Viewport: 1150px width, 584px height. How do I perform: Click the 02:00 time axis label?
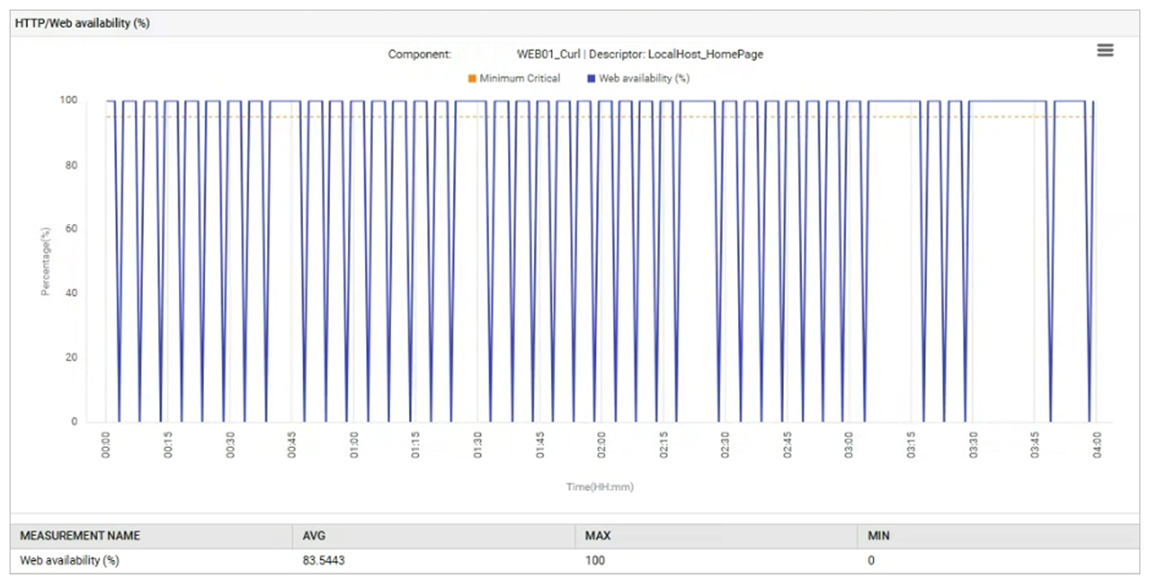(601, 447)
